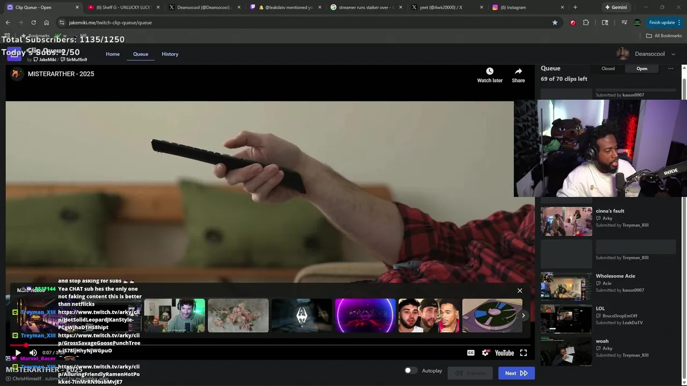687x386 pixels.
Task: Play the video with the play button
Action: (18, 353)
